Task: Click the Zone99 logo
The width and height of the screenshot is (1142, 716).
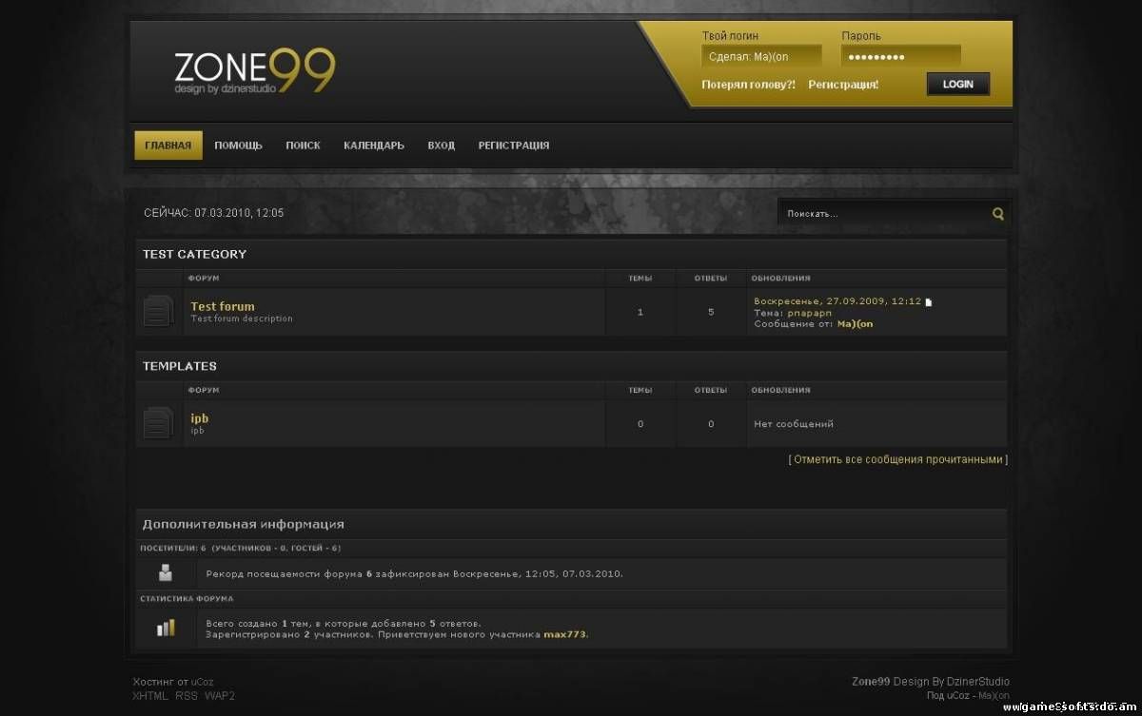Action: coord(254,71)
